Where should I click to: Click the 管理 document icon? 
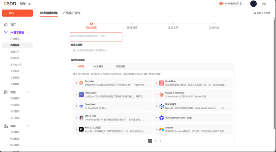coord(6,92)
